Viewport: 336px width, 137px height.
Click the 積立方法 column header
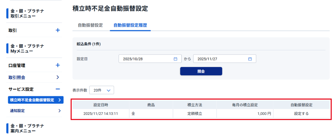pos(195,105)
